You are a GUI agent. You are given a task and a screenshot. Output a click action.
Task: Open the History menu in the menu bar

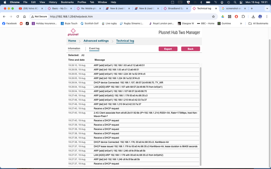(x=53, y=2)
